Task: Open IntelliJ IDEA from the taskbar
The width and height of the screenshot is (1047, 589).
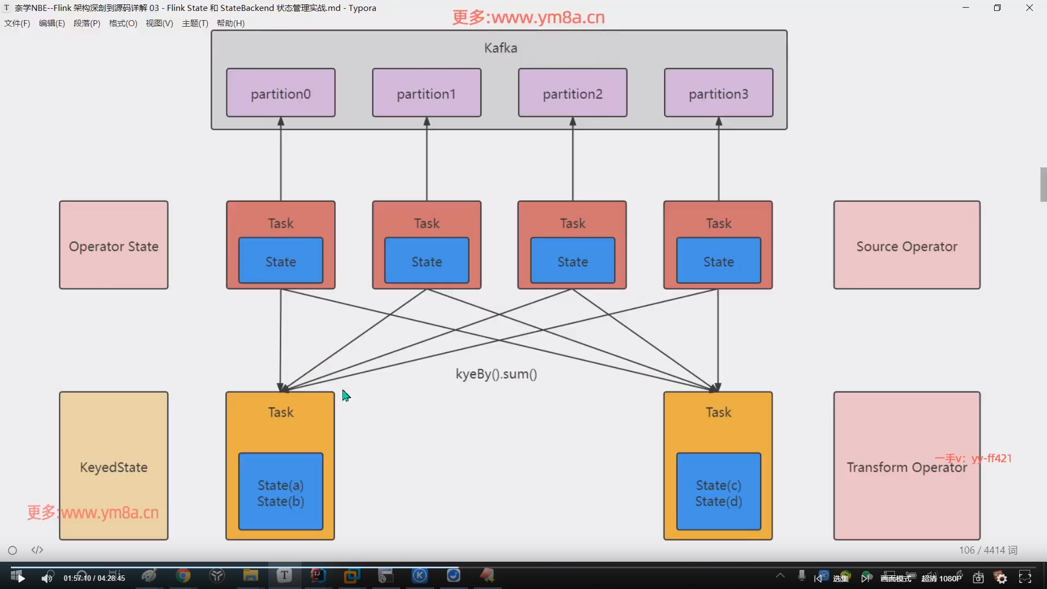Action: 318,576
